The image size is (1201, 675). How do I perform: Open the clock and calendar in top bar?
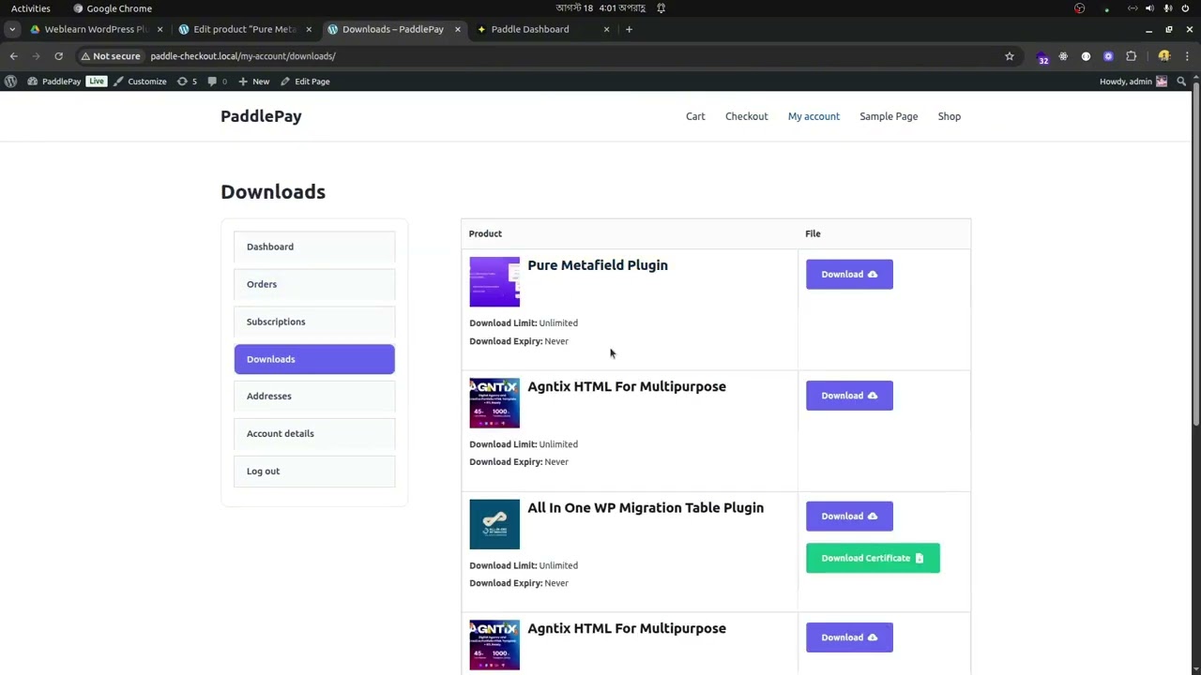coord(600,8)
